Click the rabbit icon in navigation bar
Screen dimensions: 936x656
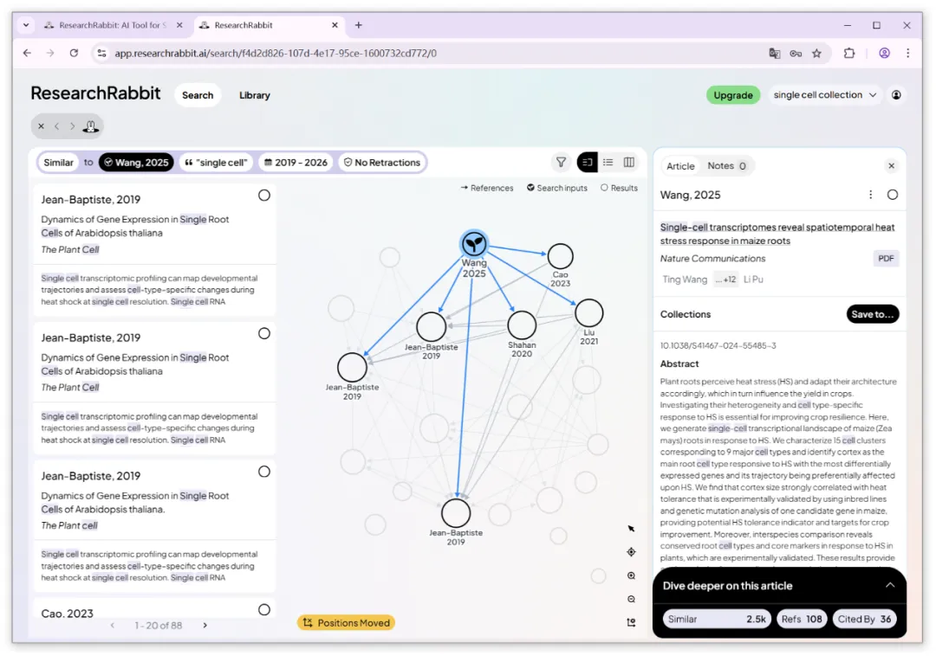pyautogui.click(x=91, y=126)
